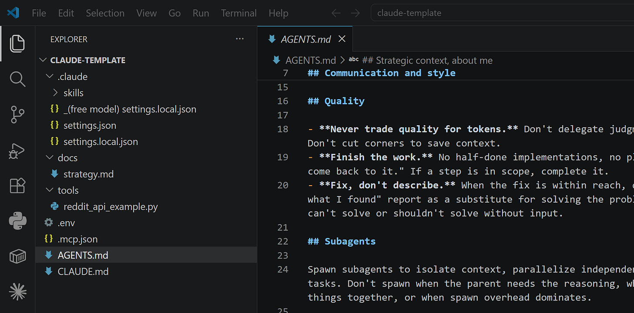Open the File menu

coord(39,13)
